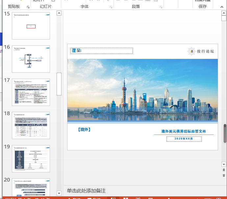
Task: Click notes area 单击此处添加备注
Action: (86, 191)
